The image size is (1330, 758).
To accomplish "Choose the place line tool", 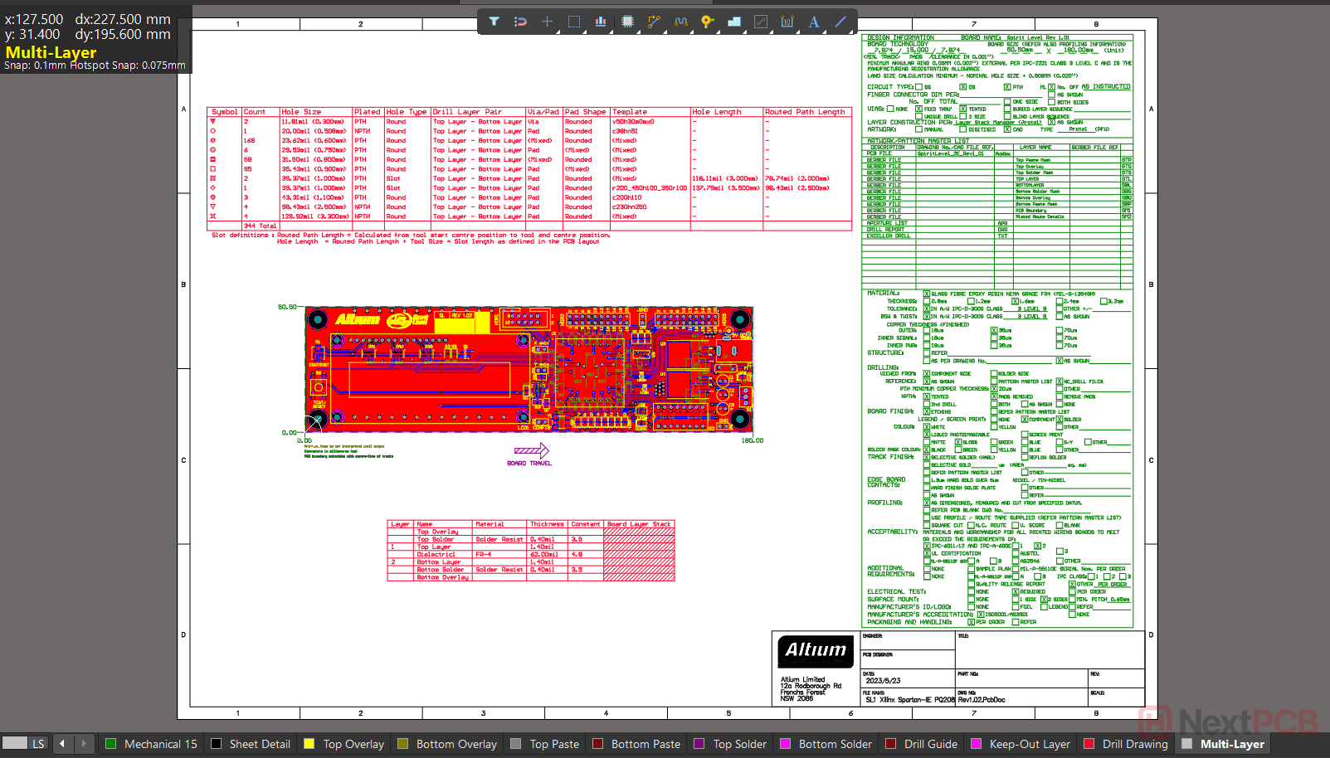I will (840, 22).
